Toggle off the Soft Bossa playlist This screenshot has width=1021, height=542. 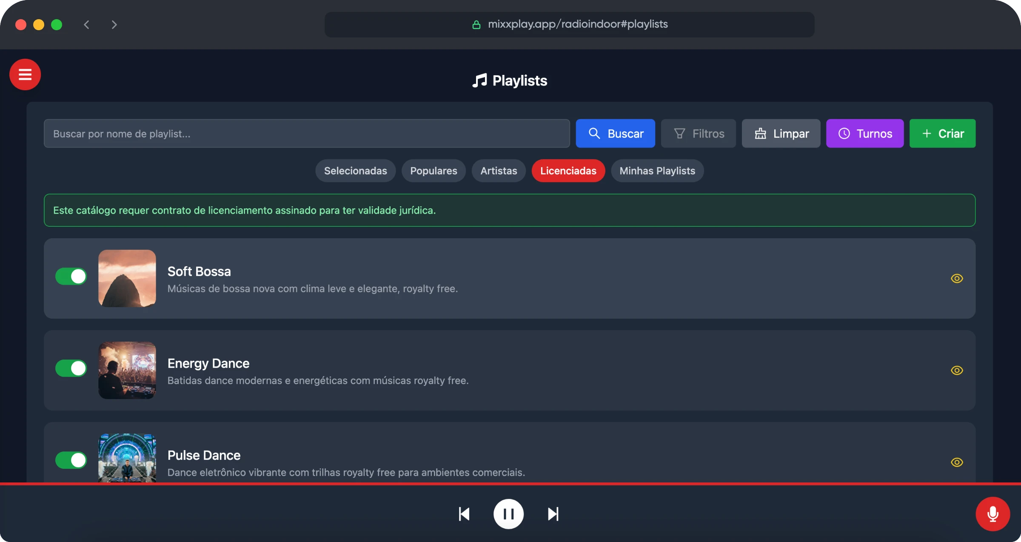point(71,277)
